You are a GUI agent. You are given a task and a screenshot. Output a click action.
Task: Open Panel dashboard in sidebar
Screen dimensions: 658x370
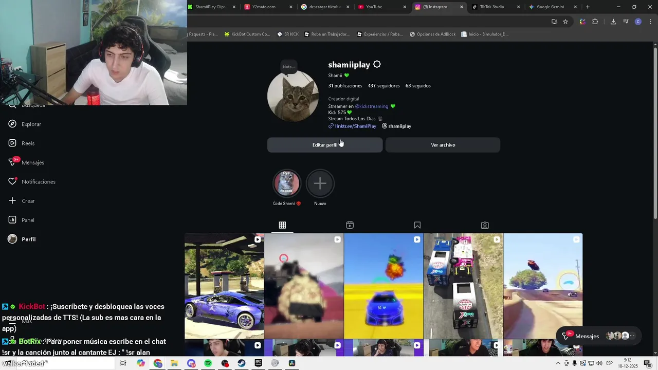pyautogui.click(x=21, y=220)
